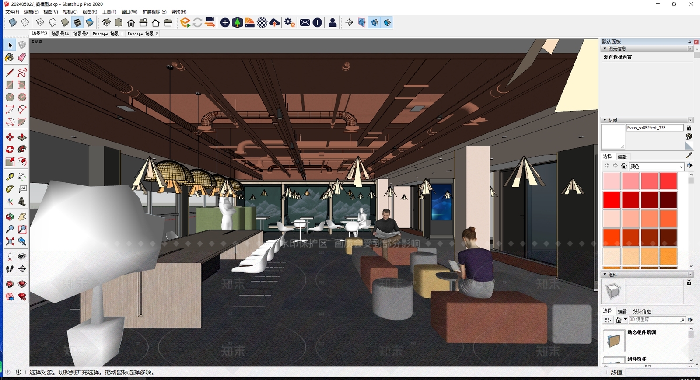The height and width of the screenshot is (380, 700).
Task: Choose the Push/Pull tool
Action: [22, 137]
